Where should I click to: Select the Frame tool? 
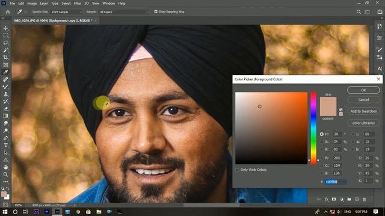(x=5, y=65)
